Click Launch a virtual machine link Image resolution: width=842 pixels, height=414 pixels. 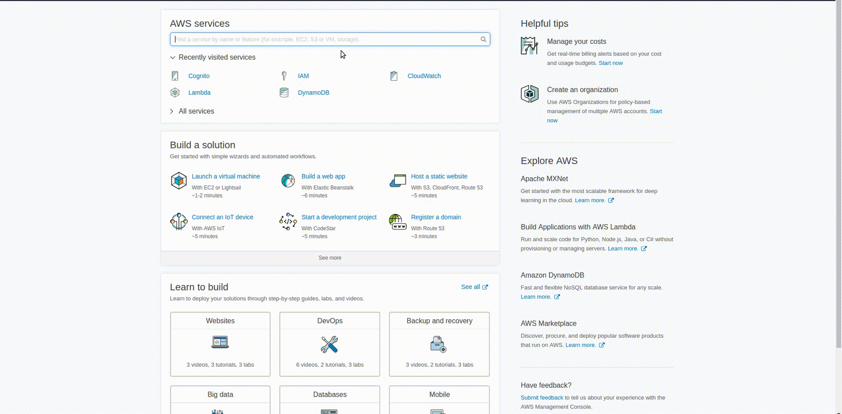tap(226, 176)
